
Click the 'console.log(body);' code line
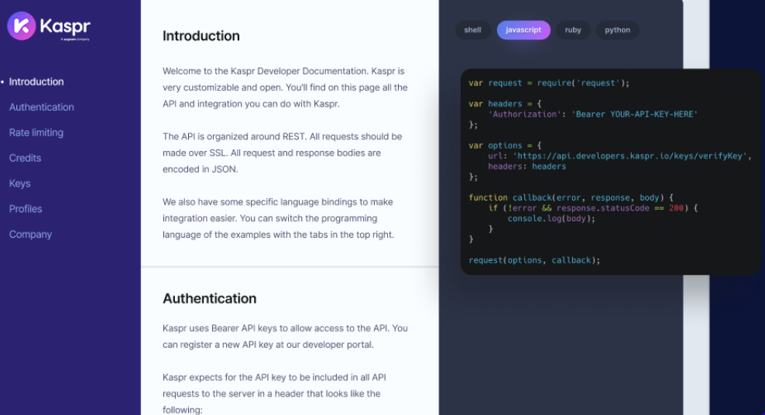click(x=551, y=218)
